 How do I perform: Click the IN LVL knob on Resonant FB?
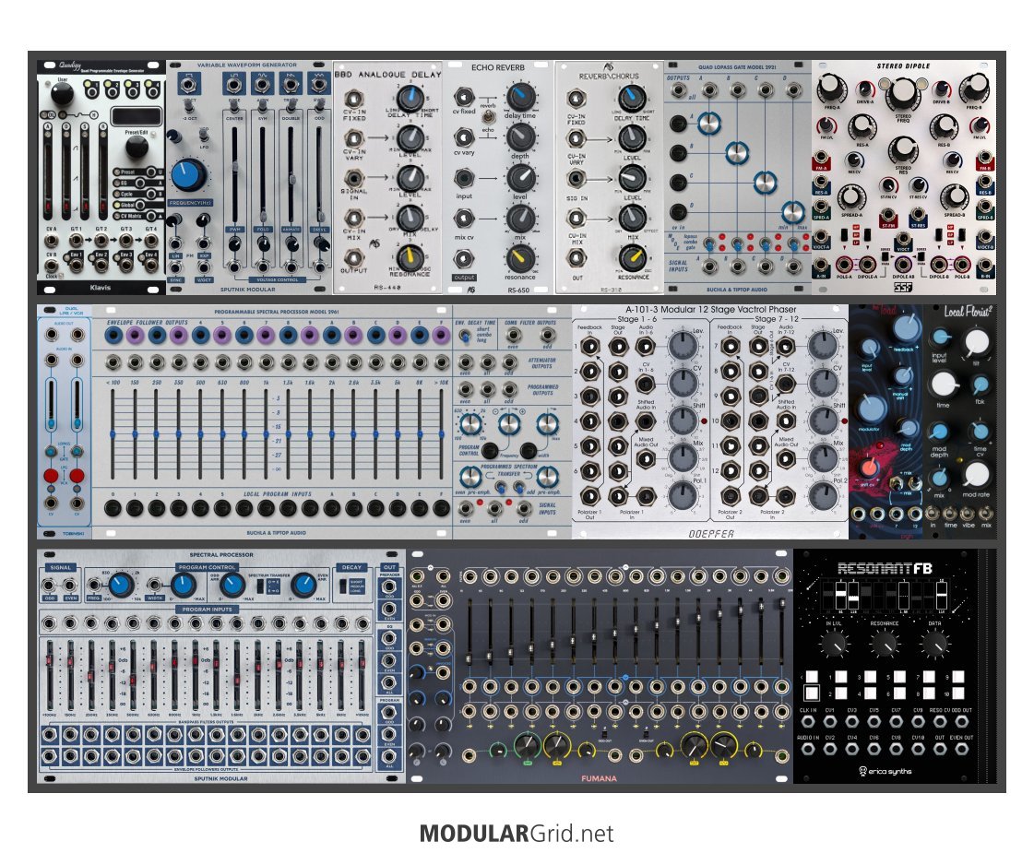[834, 644]
